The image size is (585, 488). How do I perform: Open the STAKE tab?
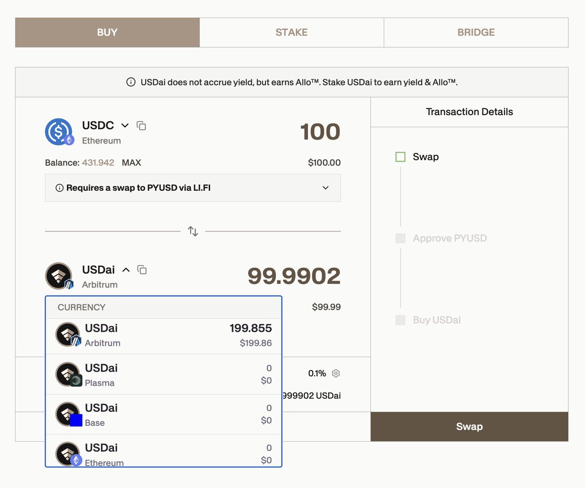coord(292,33)
